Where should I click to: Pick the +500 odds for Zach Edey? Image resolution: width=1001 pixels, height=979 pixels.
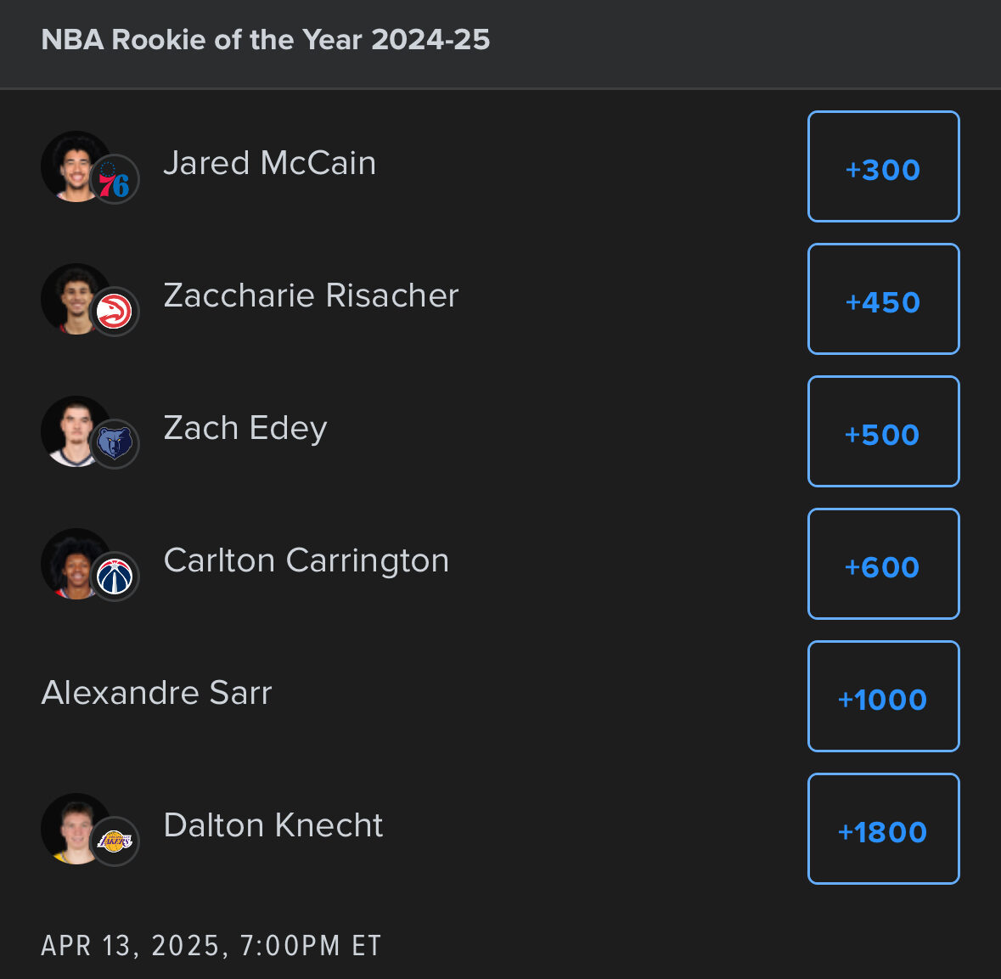[883, 432]
